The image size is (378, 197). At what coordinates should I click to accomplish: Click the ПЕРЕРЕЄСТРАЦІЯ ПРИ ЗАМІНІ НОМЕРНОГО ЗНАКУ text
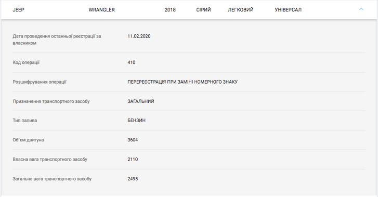(x=183, y=82)
